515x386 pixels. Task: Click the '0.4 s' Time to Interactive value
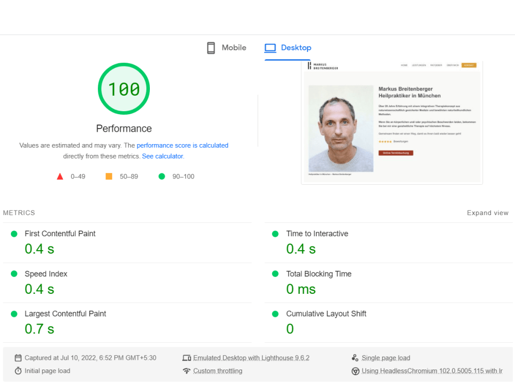(301, 249)
